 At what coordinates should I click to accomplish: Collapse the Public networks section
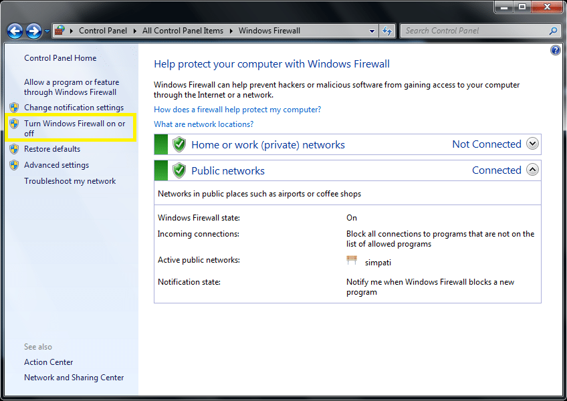tap(532, 170)
